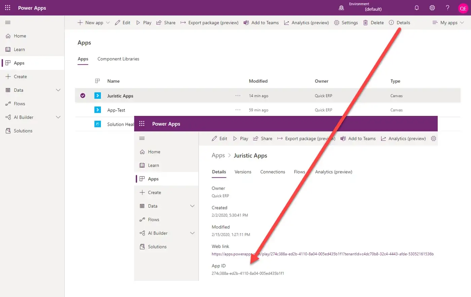Open the QE account avatar

pyautogui.click(x=463, y=8)
